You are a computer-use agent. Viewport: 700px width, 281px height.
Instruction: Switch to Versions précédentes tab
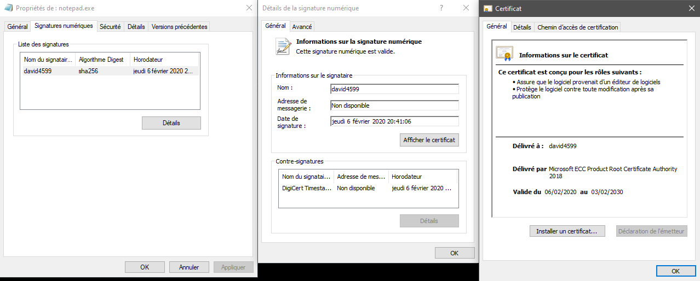[179, 26]
